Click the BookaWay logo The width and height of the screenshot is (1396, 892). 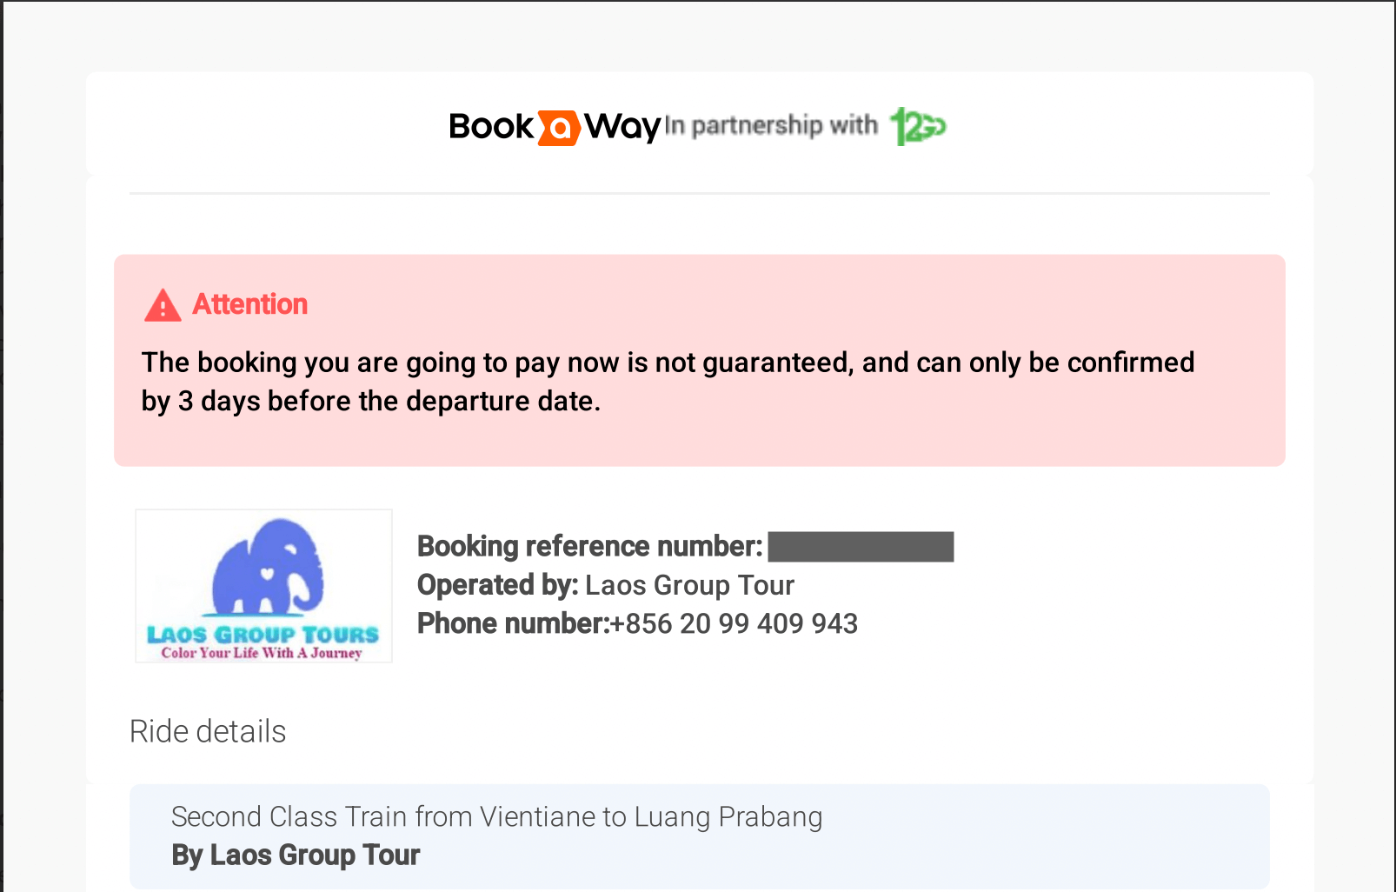(555, 127)
